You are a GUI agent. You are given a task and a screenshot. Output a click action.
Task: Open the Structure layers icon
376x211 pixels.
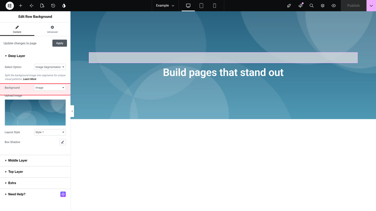pos(323,6)
